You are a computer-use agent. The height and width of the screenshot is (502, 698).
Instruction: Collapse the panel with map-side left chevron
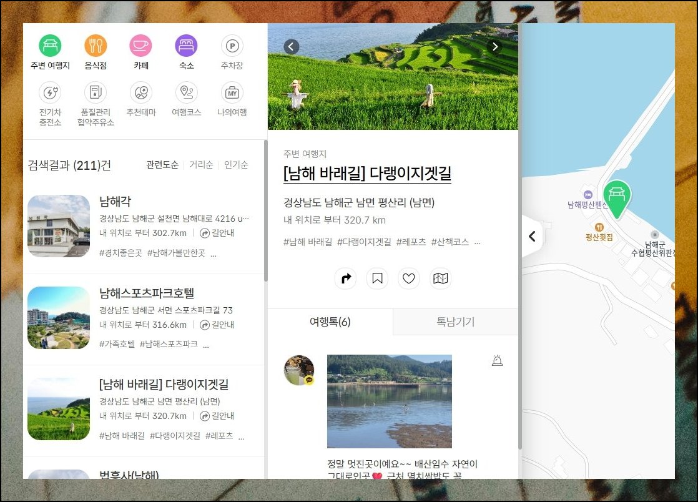pyautogui.click(x=532, y=236)
